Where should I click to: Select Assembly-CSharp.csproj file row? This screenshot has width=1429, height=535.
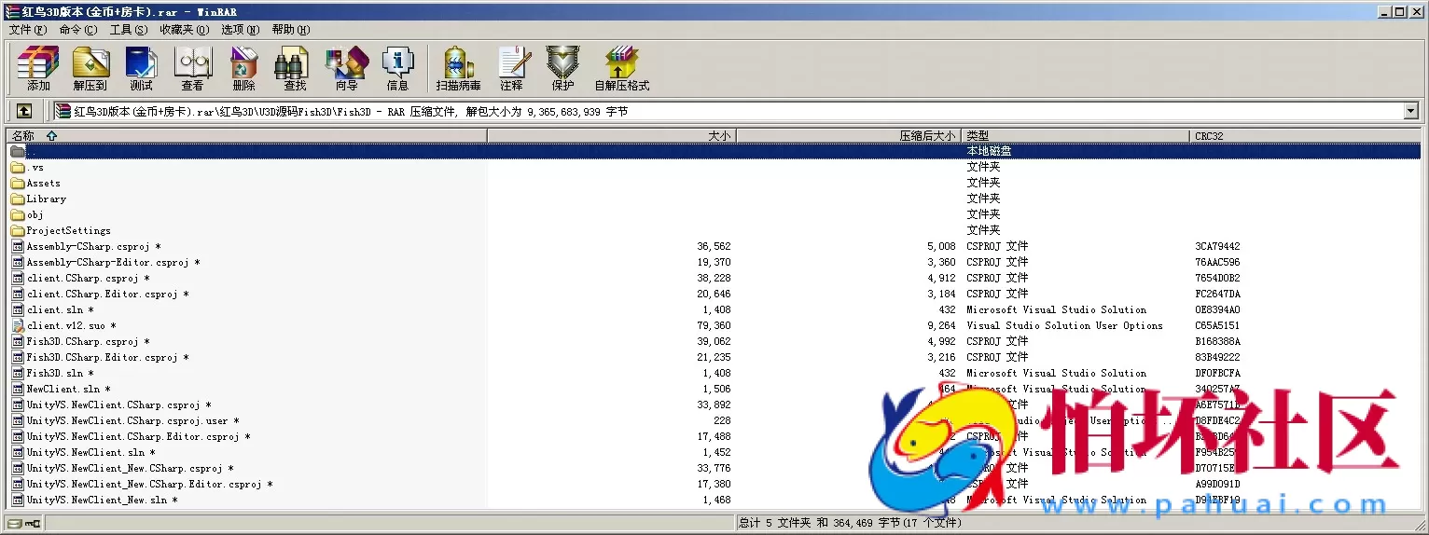714,247
